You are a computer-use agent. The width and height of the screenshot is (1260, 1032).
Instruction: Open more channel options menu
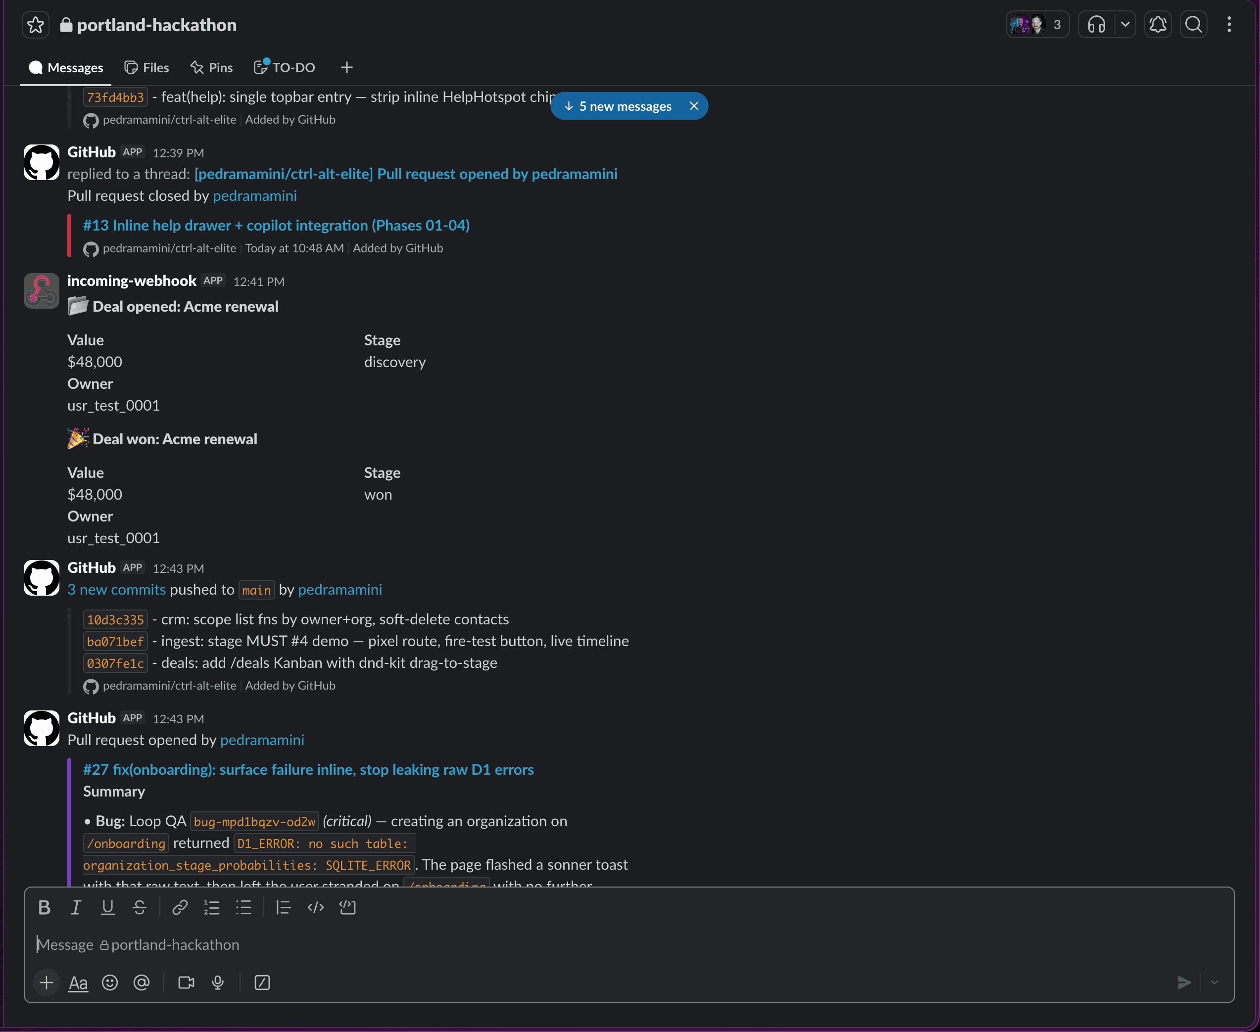1229,24
